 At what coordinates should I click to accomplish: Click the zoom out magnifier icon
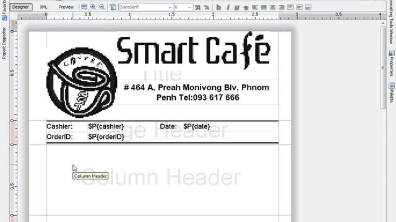coord(101,7)
